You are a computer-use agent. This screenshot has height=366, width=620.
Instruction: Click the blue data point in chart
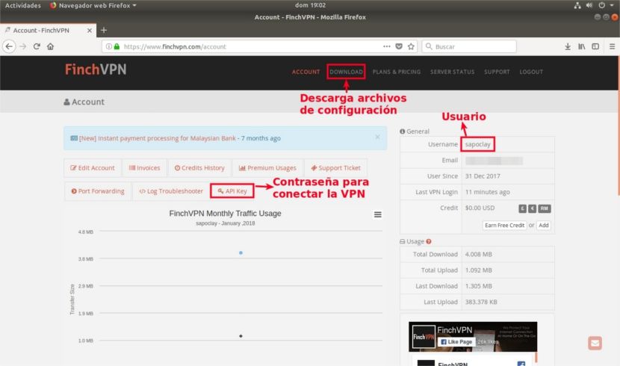pos(241,253)
